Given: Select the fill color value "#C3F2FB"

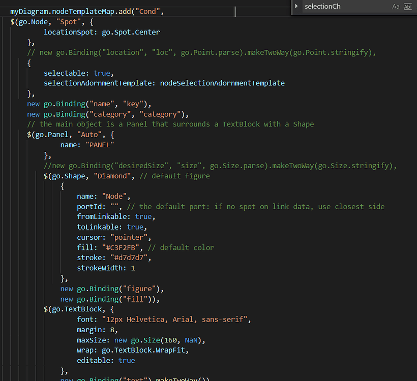Looking at the screenshot, I should [125, 247].
